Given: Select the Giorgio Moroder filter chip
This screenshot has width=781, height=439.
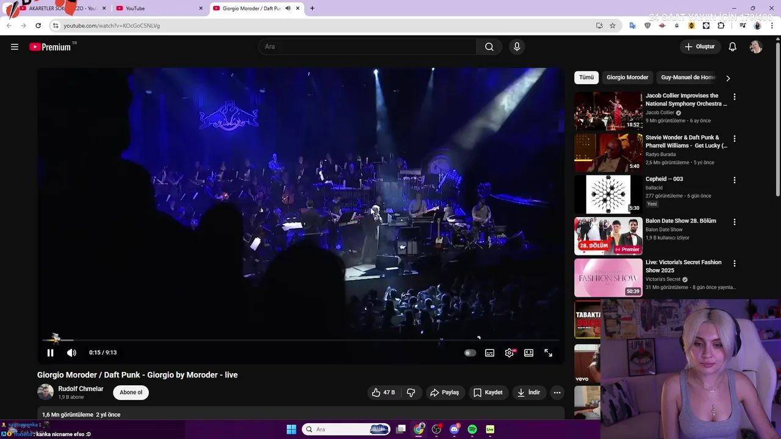Looking at the screenshot, I should [627, 77].
